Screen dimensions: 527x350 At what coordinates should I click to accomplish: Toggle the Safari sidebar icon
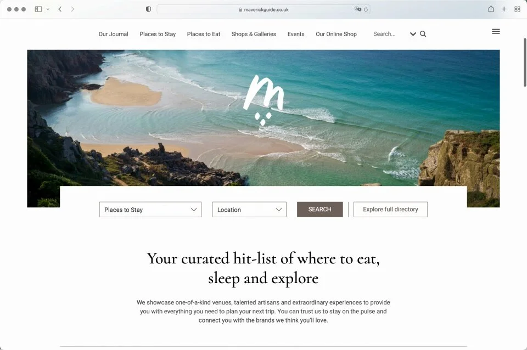coord(38,9)
